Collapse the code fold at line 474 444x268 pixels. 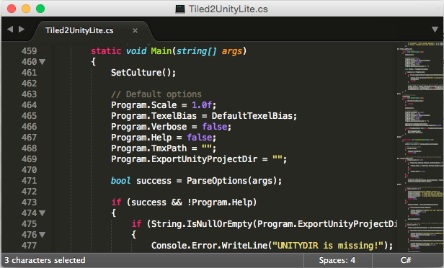pos(43,213)
